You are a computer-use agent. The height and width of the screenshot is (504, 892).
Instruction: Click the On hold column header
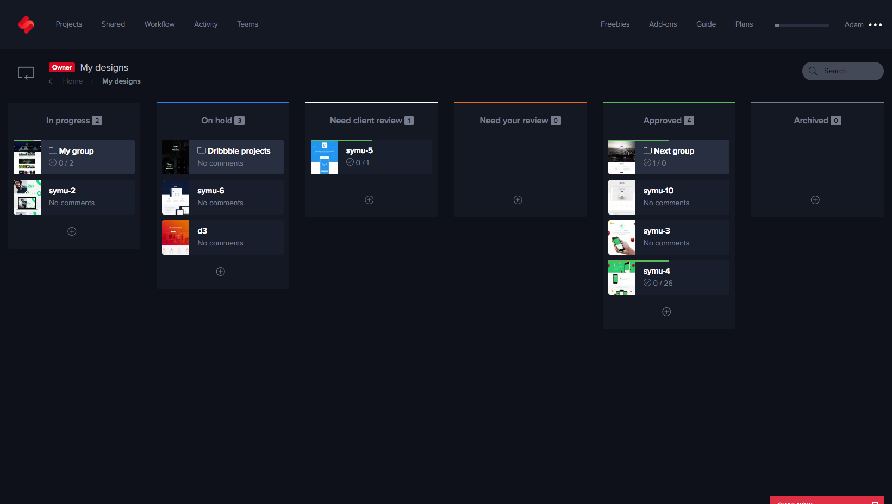(x=223, y=121)
